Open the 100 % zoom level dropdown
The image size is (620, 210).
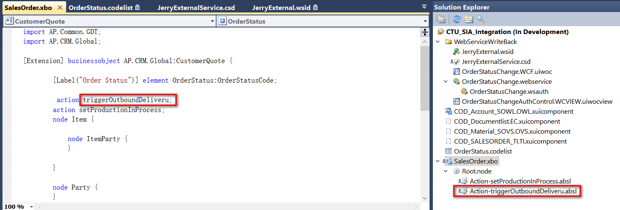point(31,207)
